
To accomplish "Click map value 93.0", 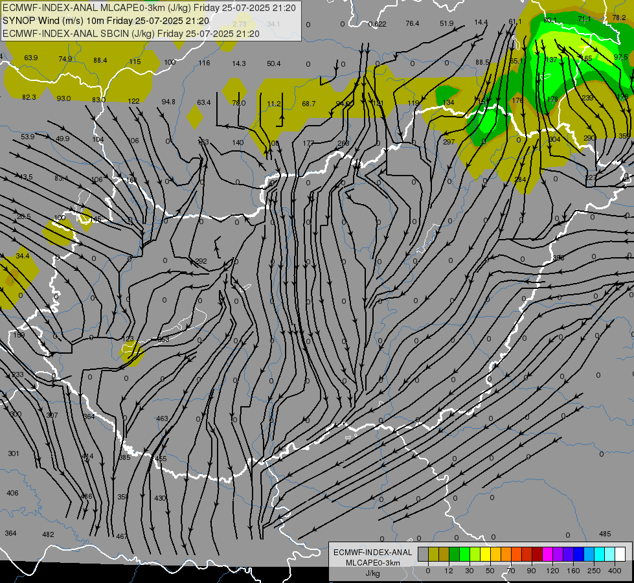I will coord(63,98).
